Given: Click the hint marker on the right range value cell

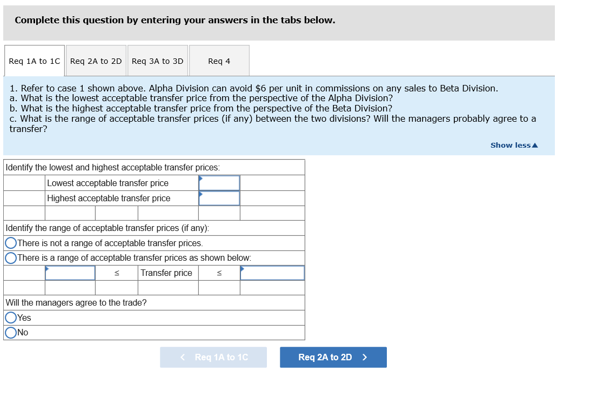Looking at the screenshot, I should (242, 268).
